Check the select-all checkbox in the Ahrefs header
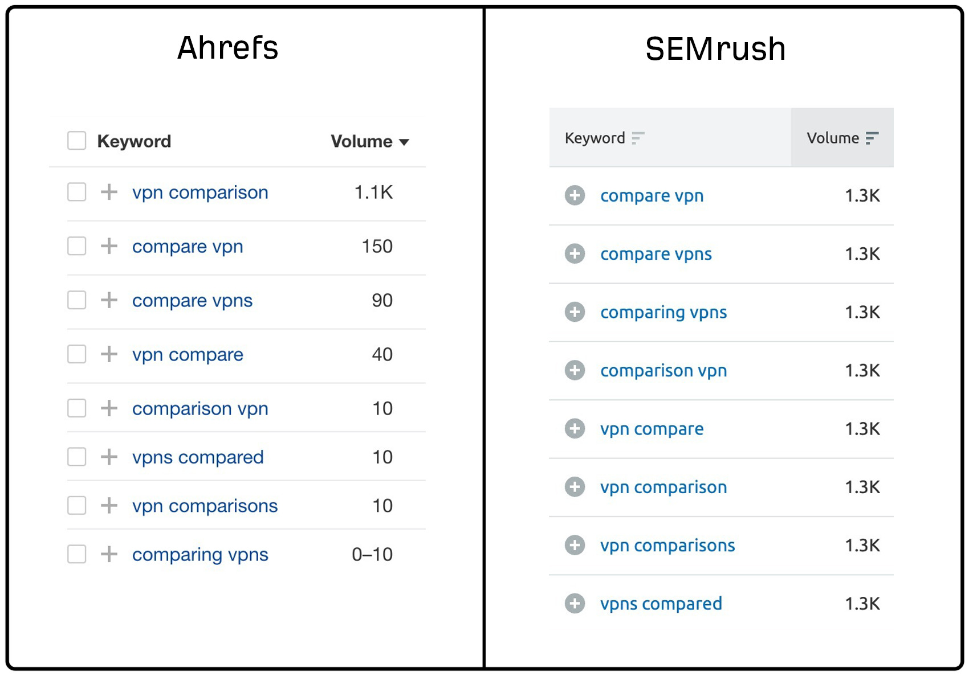The image size is (969, 676). (x=76, y=140)
